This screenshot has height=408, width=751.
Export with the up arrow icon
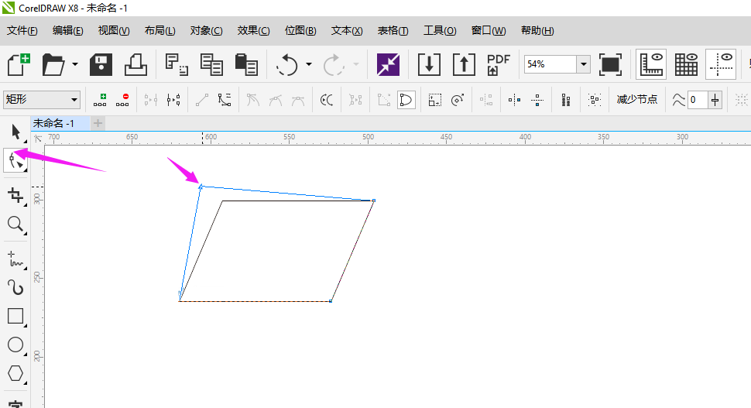[x=464, y=65]
